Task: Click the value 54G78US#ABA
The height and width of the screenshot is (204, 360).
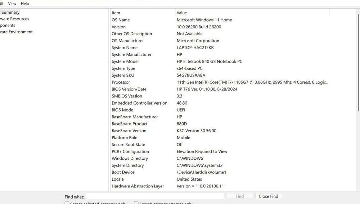Action: pyautogui.click(x=191, y=75)
